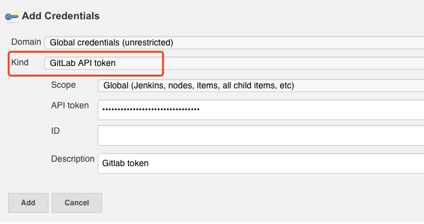Click the Kind label
The width and height of the screenshot is (424, 224).
click(20, 62)
